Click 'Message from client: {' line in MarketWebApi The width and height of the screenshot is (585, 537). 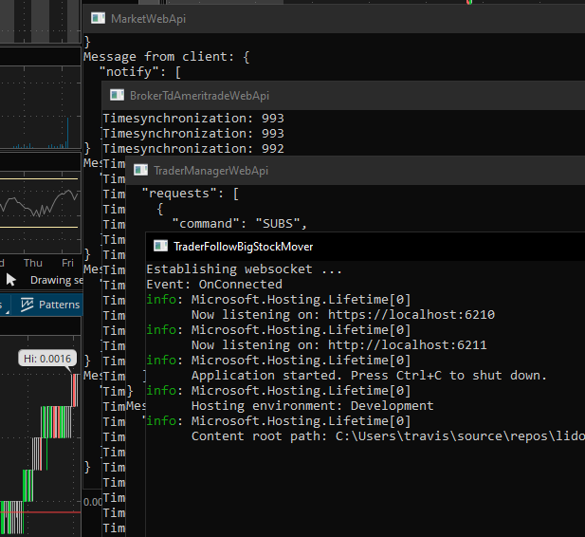[166, 57]
